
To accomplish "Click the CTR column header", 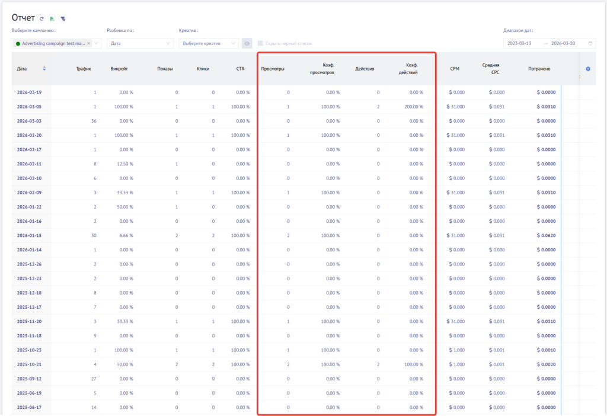I will pos(240,69).
